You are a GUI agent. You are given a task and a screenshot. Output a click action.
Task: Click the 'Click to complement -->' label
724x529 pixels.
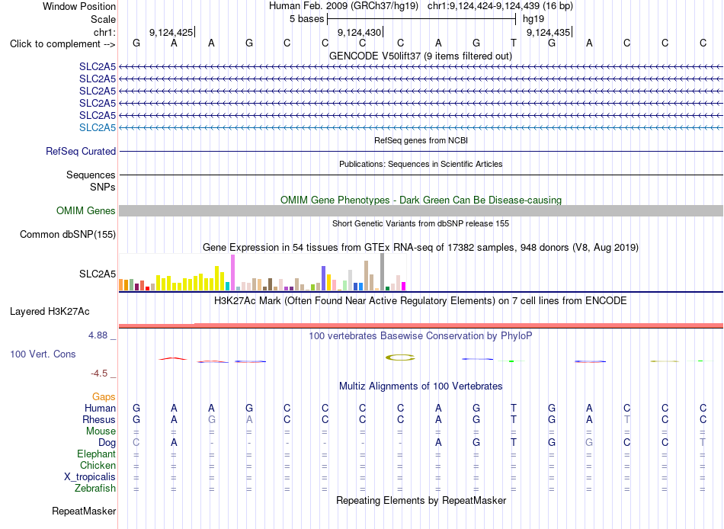point(62,44)
